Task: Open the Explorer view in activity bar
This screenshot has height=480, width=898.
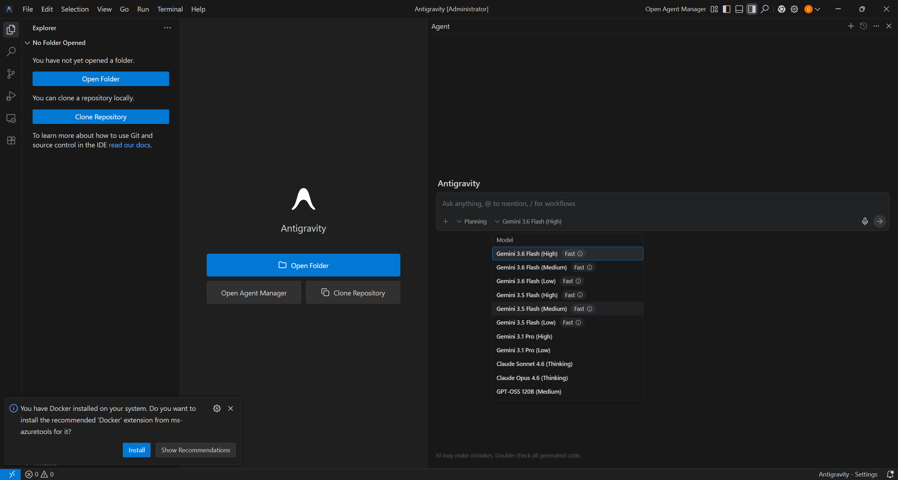Action: click(x=11, y=29)
